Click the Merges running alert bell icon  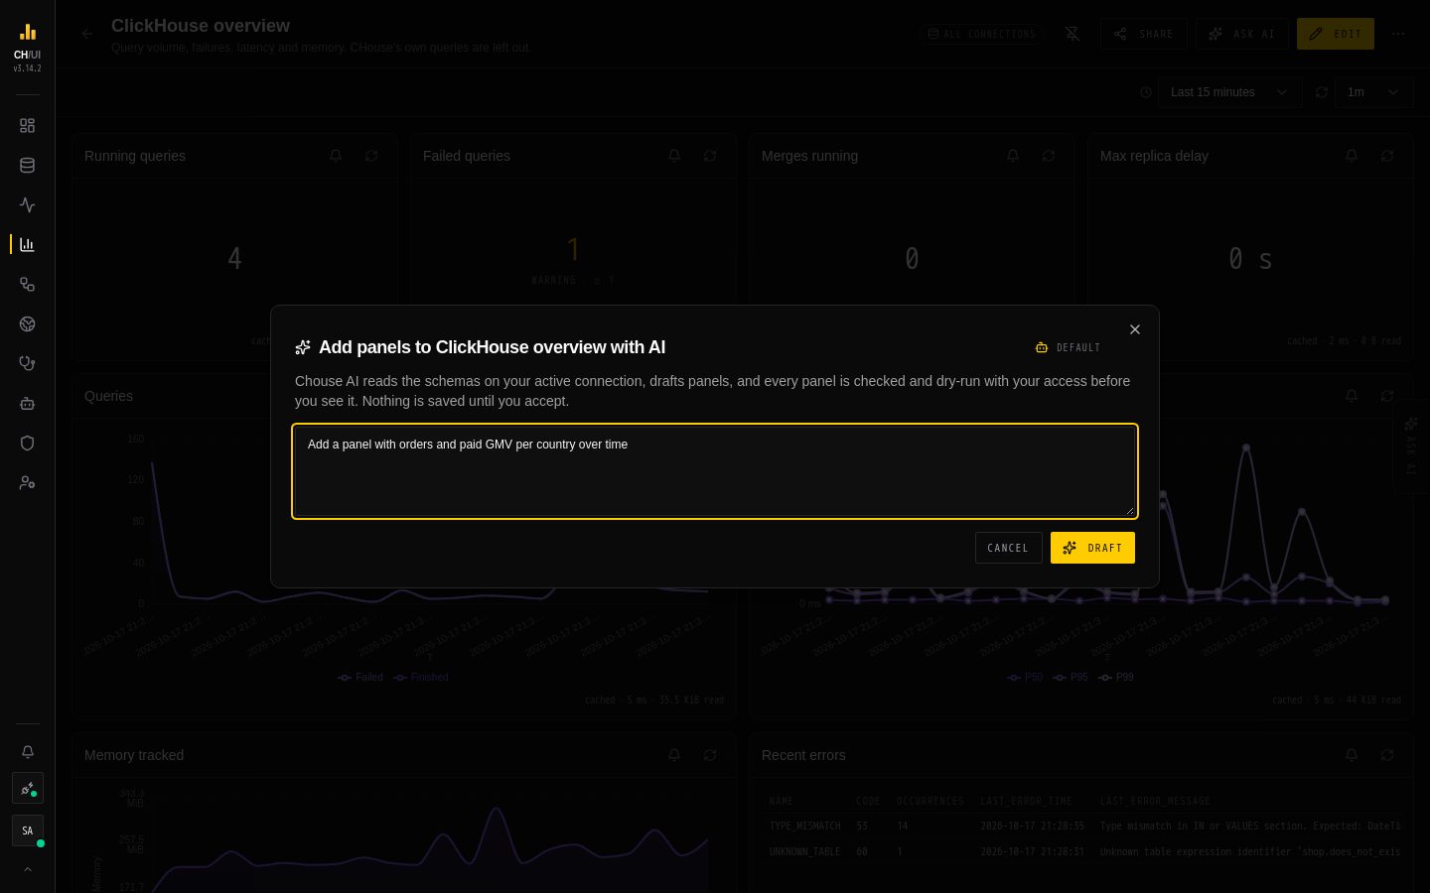(1013, 156)
